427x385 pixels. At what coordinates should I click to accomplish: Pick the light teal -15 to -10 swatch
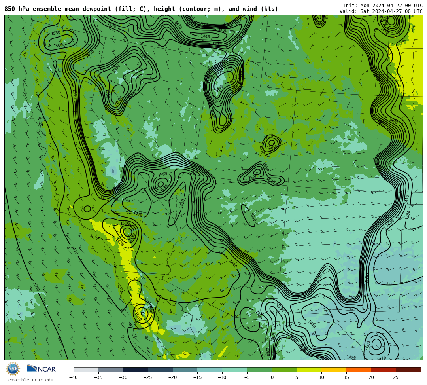click(210, 370)
